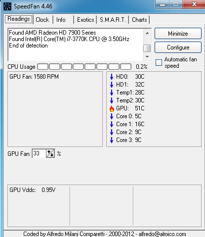Click the Temp1 28C temperature value
Screen dimensions: 205x237
click(x=140, y=93)
